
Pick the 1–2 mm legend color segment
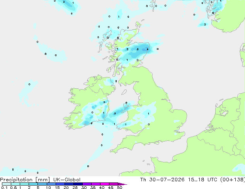24,184
